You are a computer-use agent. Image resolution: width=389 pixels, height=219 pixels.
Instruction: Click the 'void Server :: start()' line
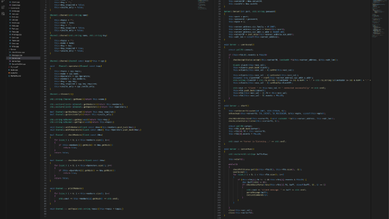click(236, 106)
